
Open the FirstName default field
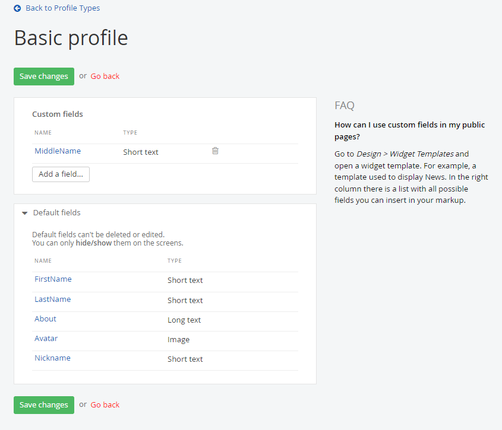(53, 279)
